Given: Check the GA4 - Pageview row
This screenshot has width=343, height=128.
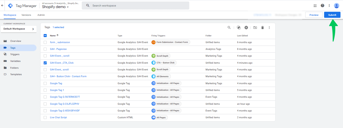Looking at the screenshot, I should [45, 49].
